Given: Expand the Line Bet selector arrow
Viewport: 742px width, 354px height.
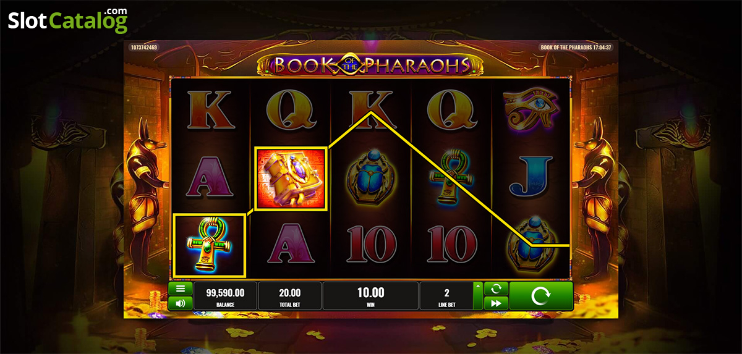Looking at the screenshot, I should [477, 286].
